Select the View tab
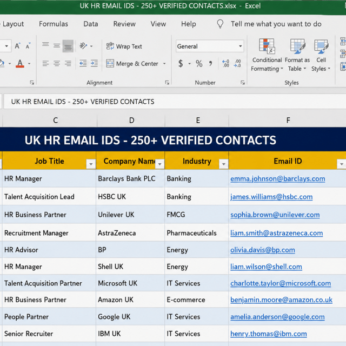Image resolution: width=346 pixels, height=346 pixels. 158,24
